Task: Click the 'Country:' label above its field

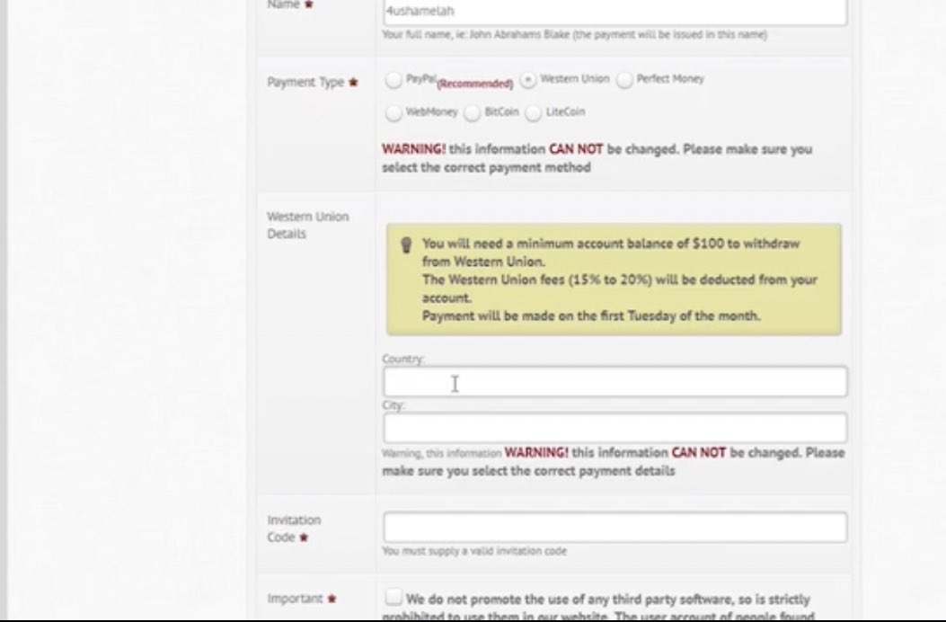Action: 403,359
